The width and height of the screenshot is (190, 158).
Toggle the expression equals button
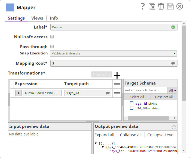pos(19,93)
